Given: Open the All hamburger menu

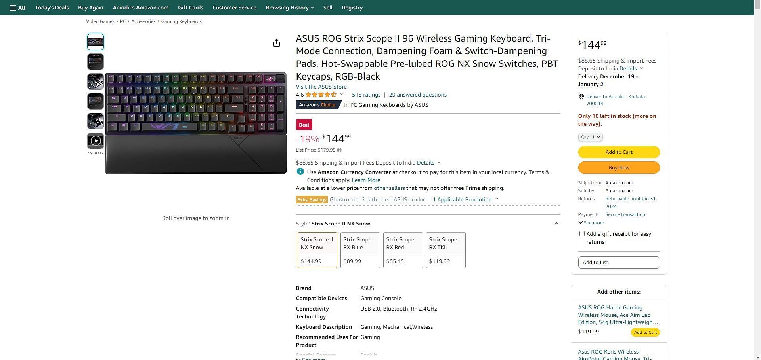Looking at the screenshot, I should coord(17,8).
